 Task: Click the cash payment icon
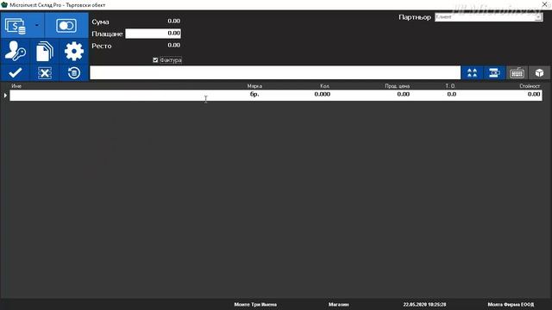tap(16, 26)
